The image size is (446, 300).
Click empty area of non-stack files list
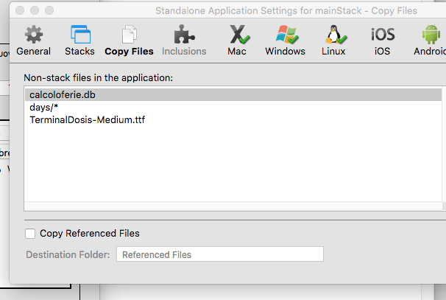point(221,162)
